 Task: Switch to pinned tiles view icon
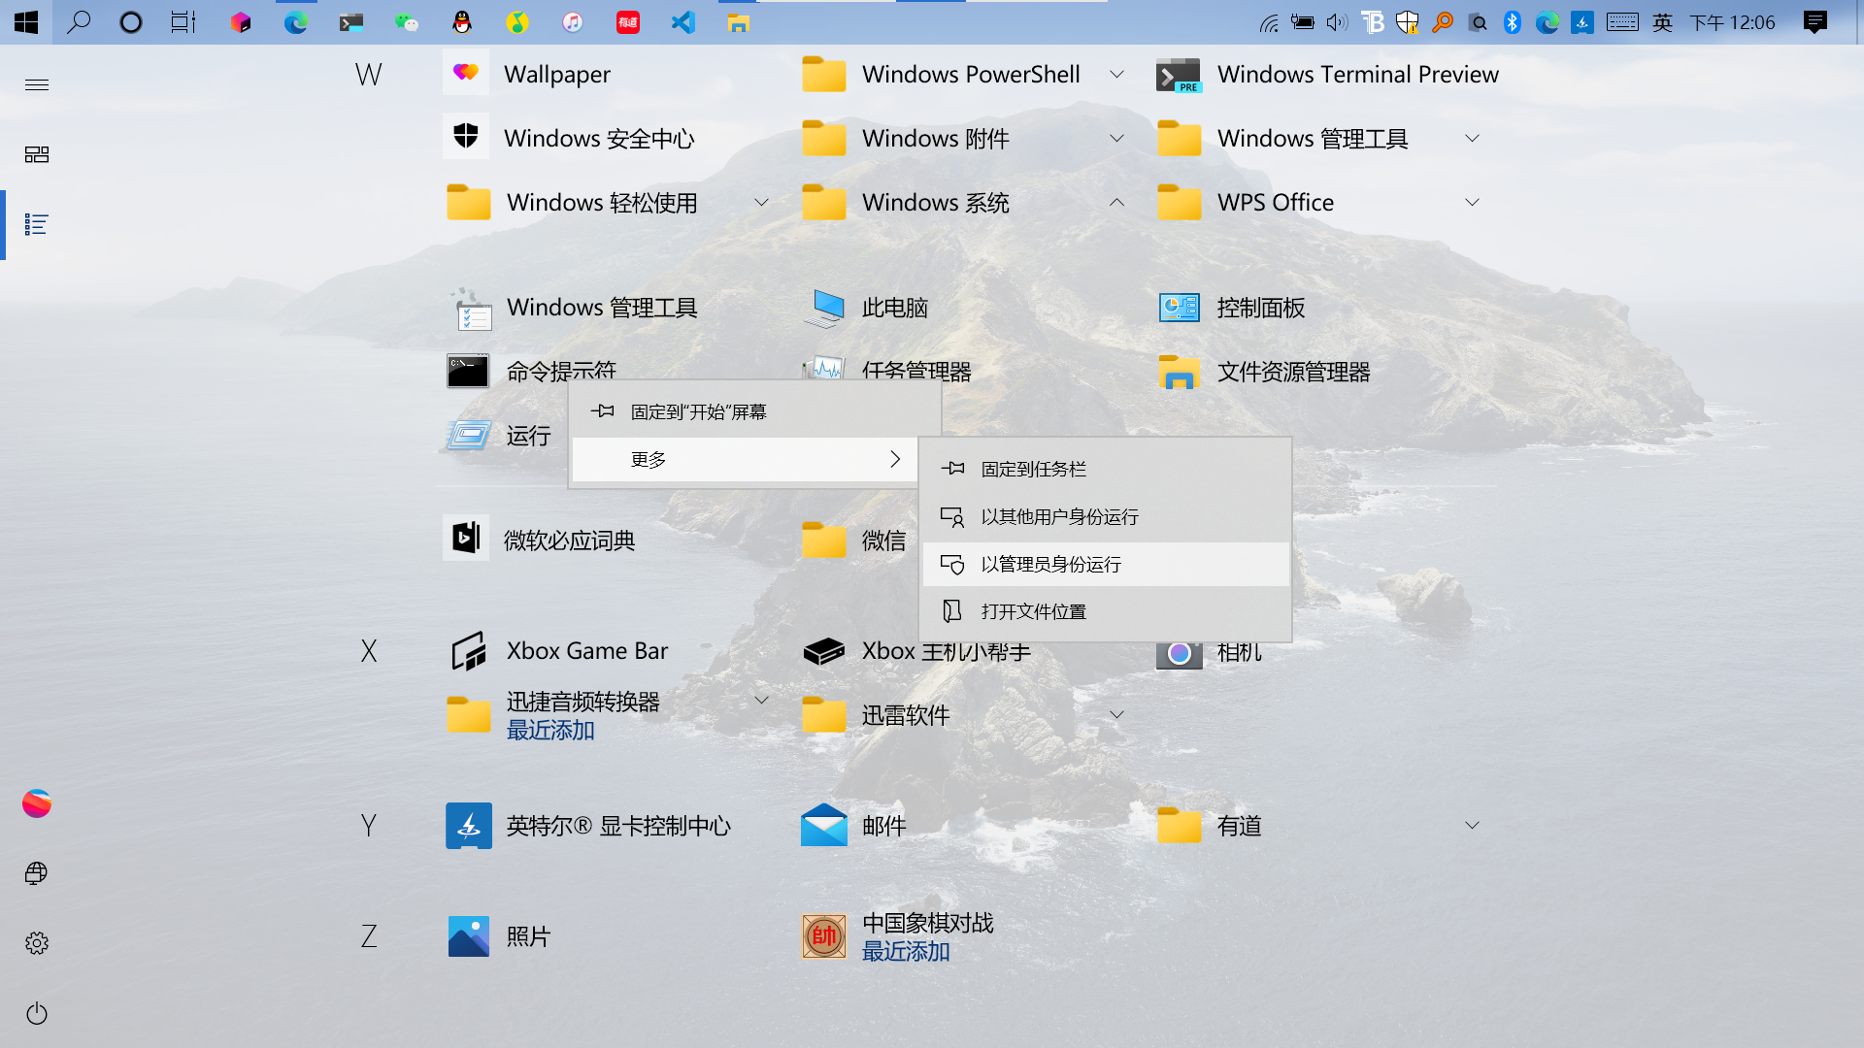[37, 155]
